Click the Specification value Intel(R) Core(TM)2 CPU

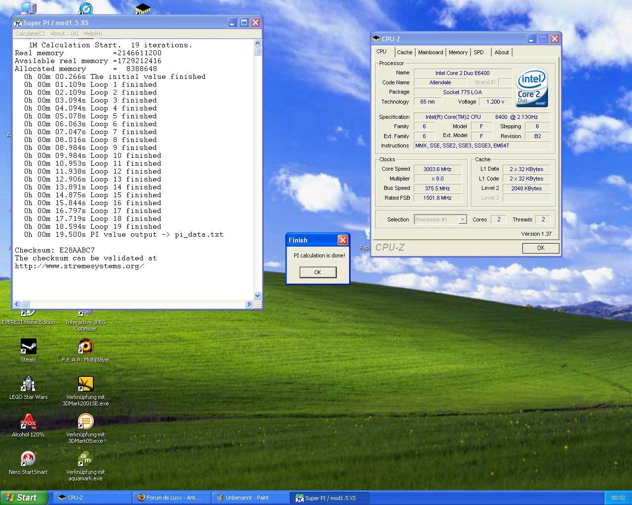(x=482, y=117)
